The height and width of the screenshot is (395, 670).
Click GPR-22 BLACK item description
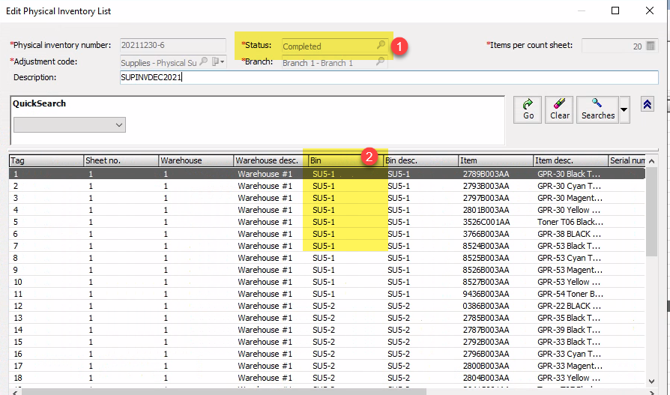[569, 306]
